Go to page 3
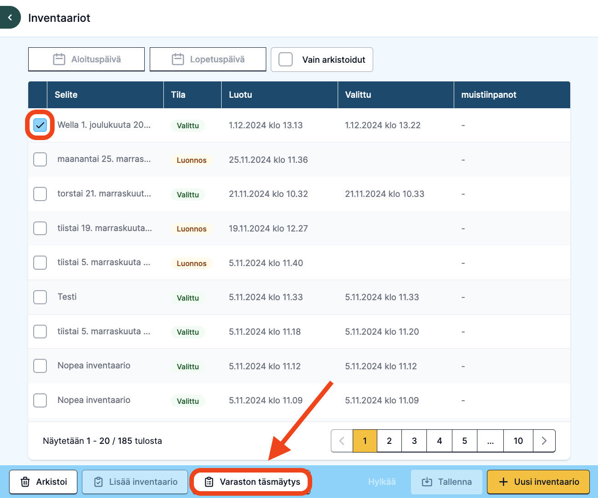 (415, 441)
